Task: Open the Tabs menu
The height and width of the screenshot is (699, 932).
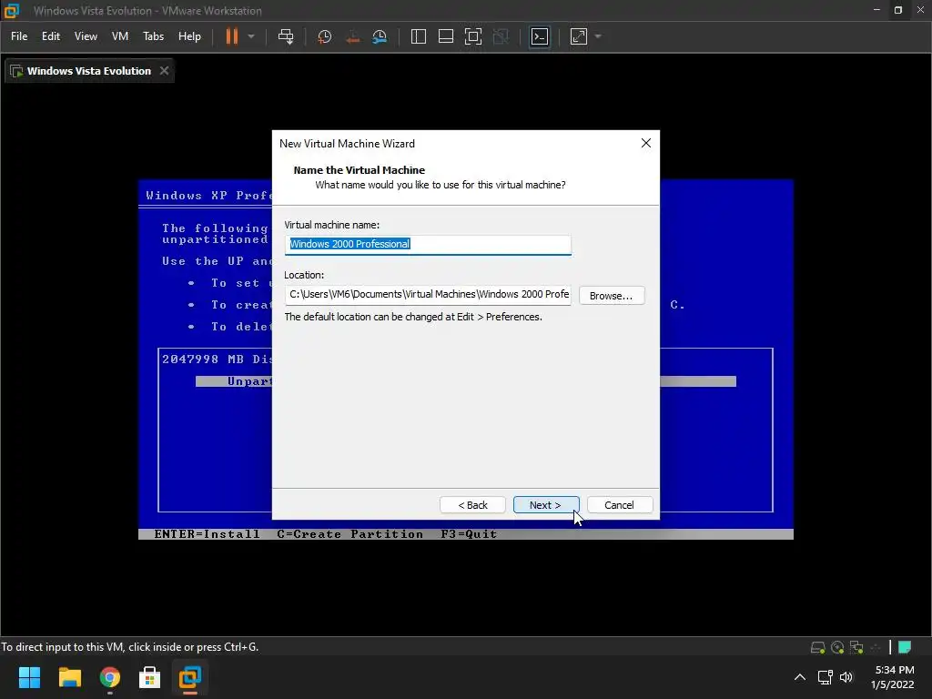Action: [x=153, y=36]
